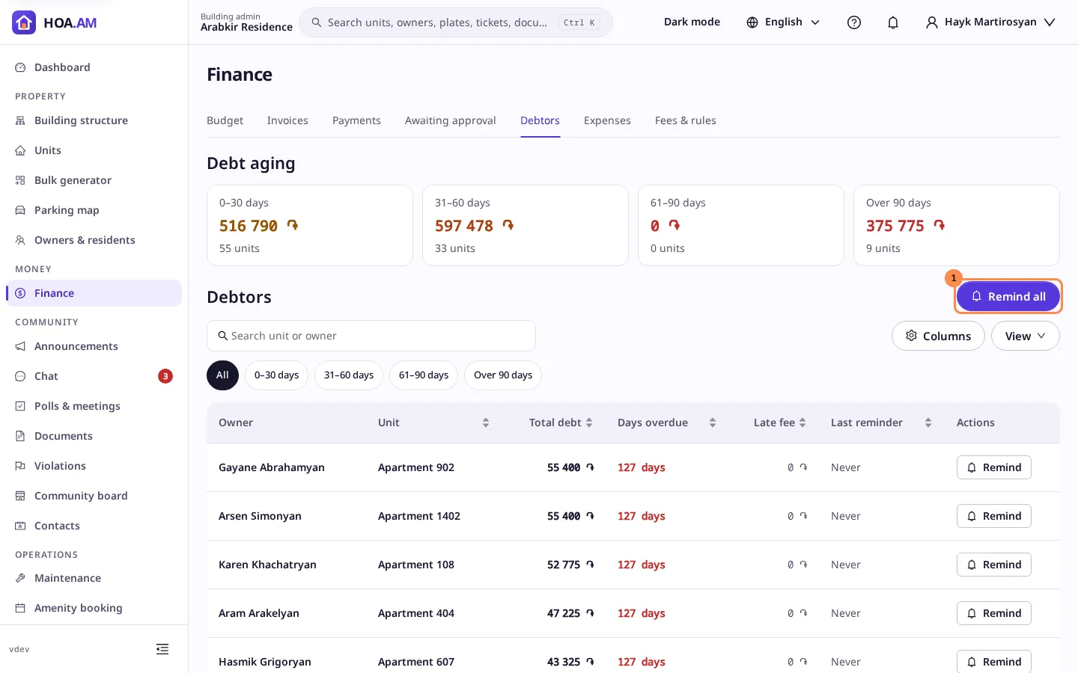
Task: Click the Maintenance wrench icon
Action: [20, 578]
